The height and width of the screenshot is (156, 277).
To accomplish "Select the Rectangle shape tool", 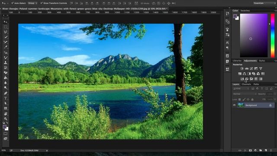I will tap(6, 108).
